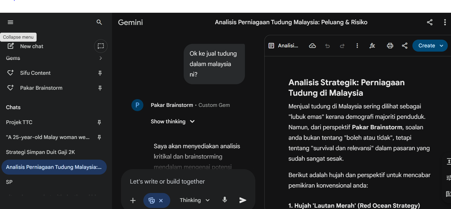Open the fx formula tool
Viewport: 451px width, 209px height.
tap(372, 46)
